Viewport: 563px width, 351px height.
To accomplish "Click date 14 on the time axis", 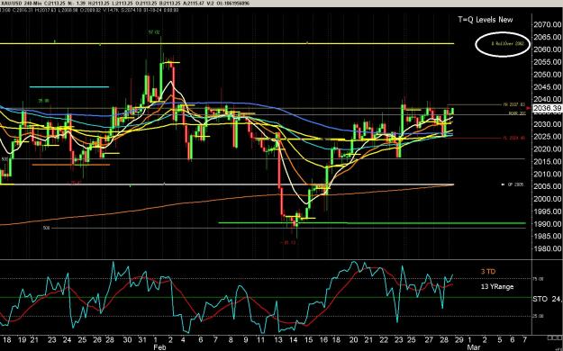I will pyautogui.click(x=294, y=340).
